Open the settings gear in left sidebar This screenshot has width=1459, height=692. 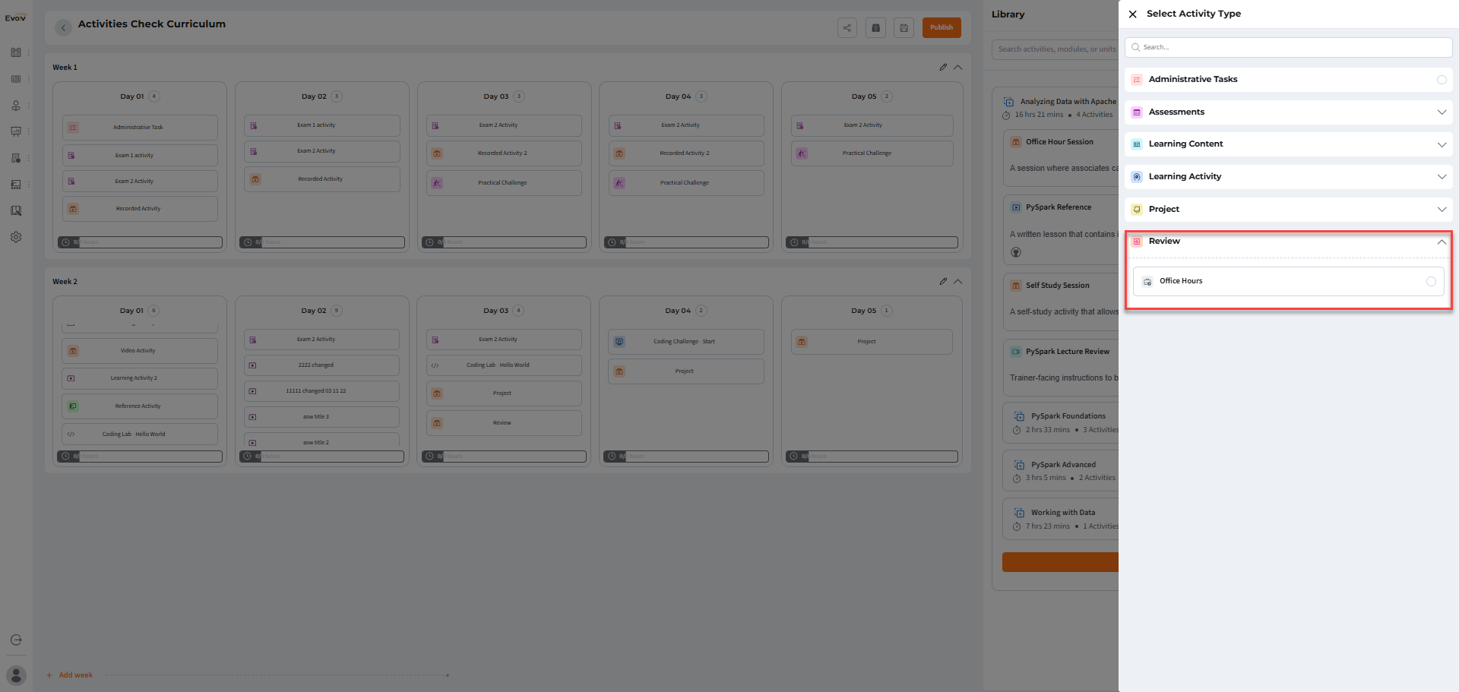pos(16,237)
